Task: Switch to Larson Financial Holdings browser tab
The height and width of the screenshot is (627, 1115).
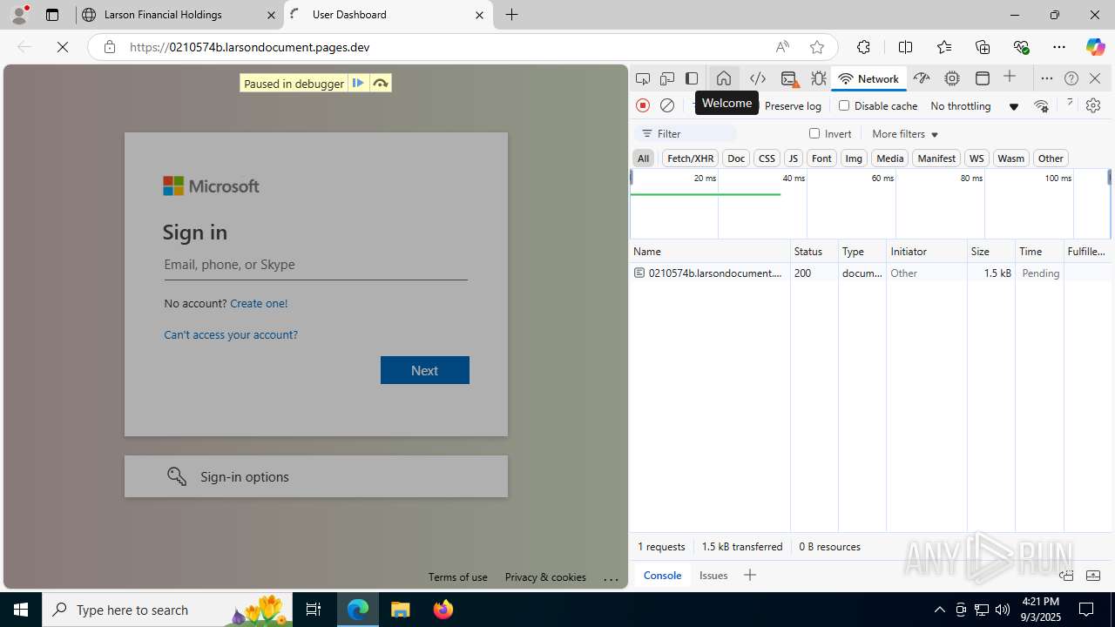Action: point(179,15)
